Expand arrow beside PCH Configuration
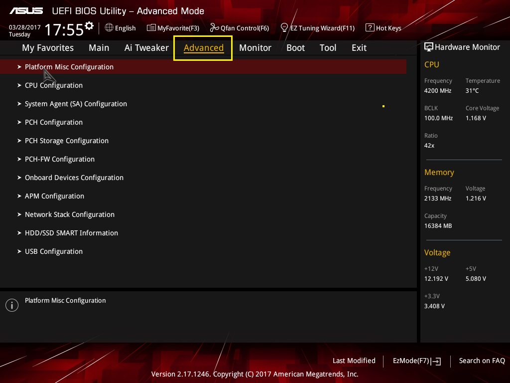Image resolution: width=510 pixels, height=383 pixels. [19, 122]
